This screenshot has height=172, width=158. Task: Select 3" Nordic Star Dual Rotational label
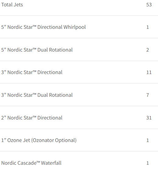point(37,95)
